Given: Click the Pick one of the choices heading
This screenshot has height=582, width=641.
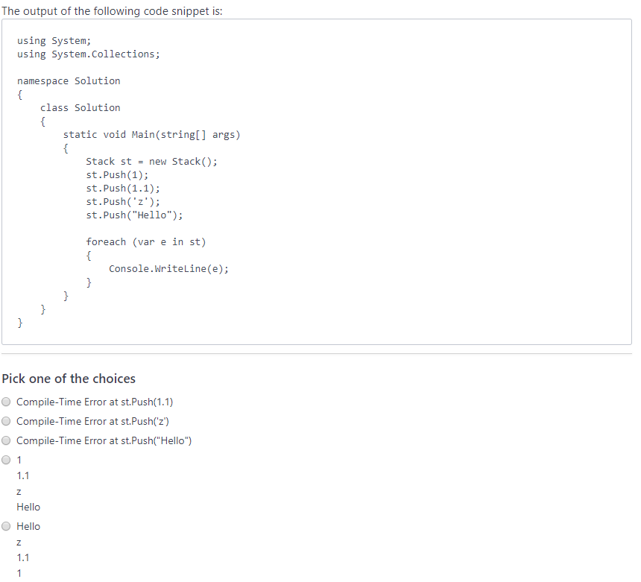Looking at the screenshot, I should tap(69, 379).
